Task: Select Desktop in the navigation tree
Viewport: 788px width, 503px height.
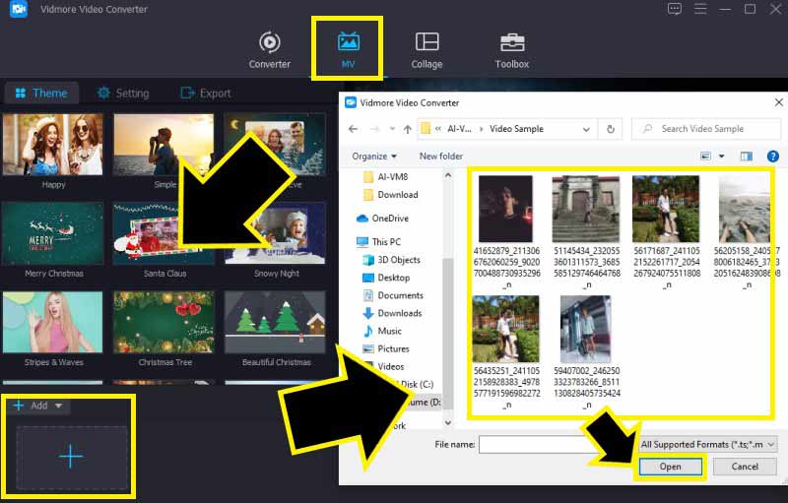Action: click(393, 278)
